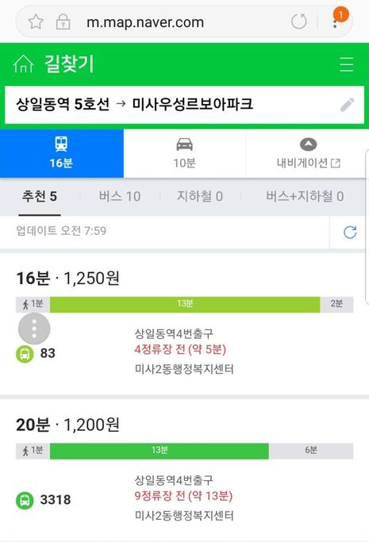Select the 지하철 0 filter tab
Viewport: 369px width, 542px height.
pos(200,197)
